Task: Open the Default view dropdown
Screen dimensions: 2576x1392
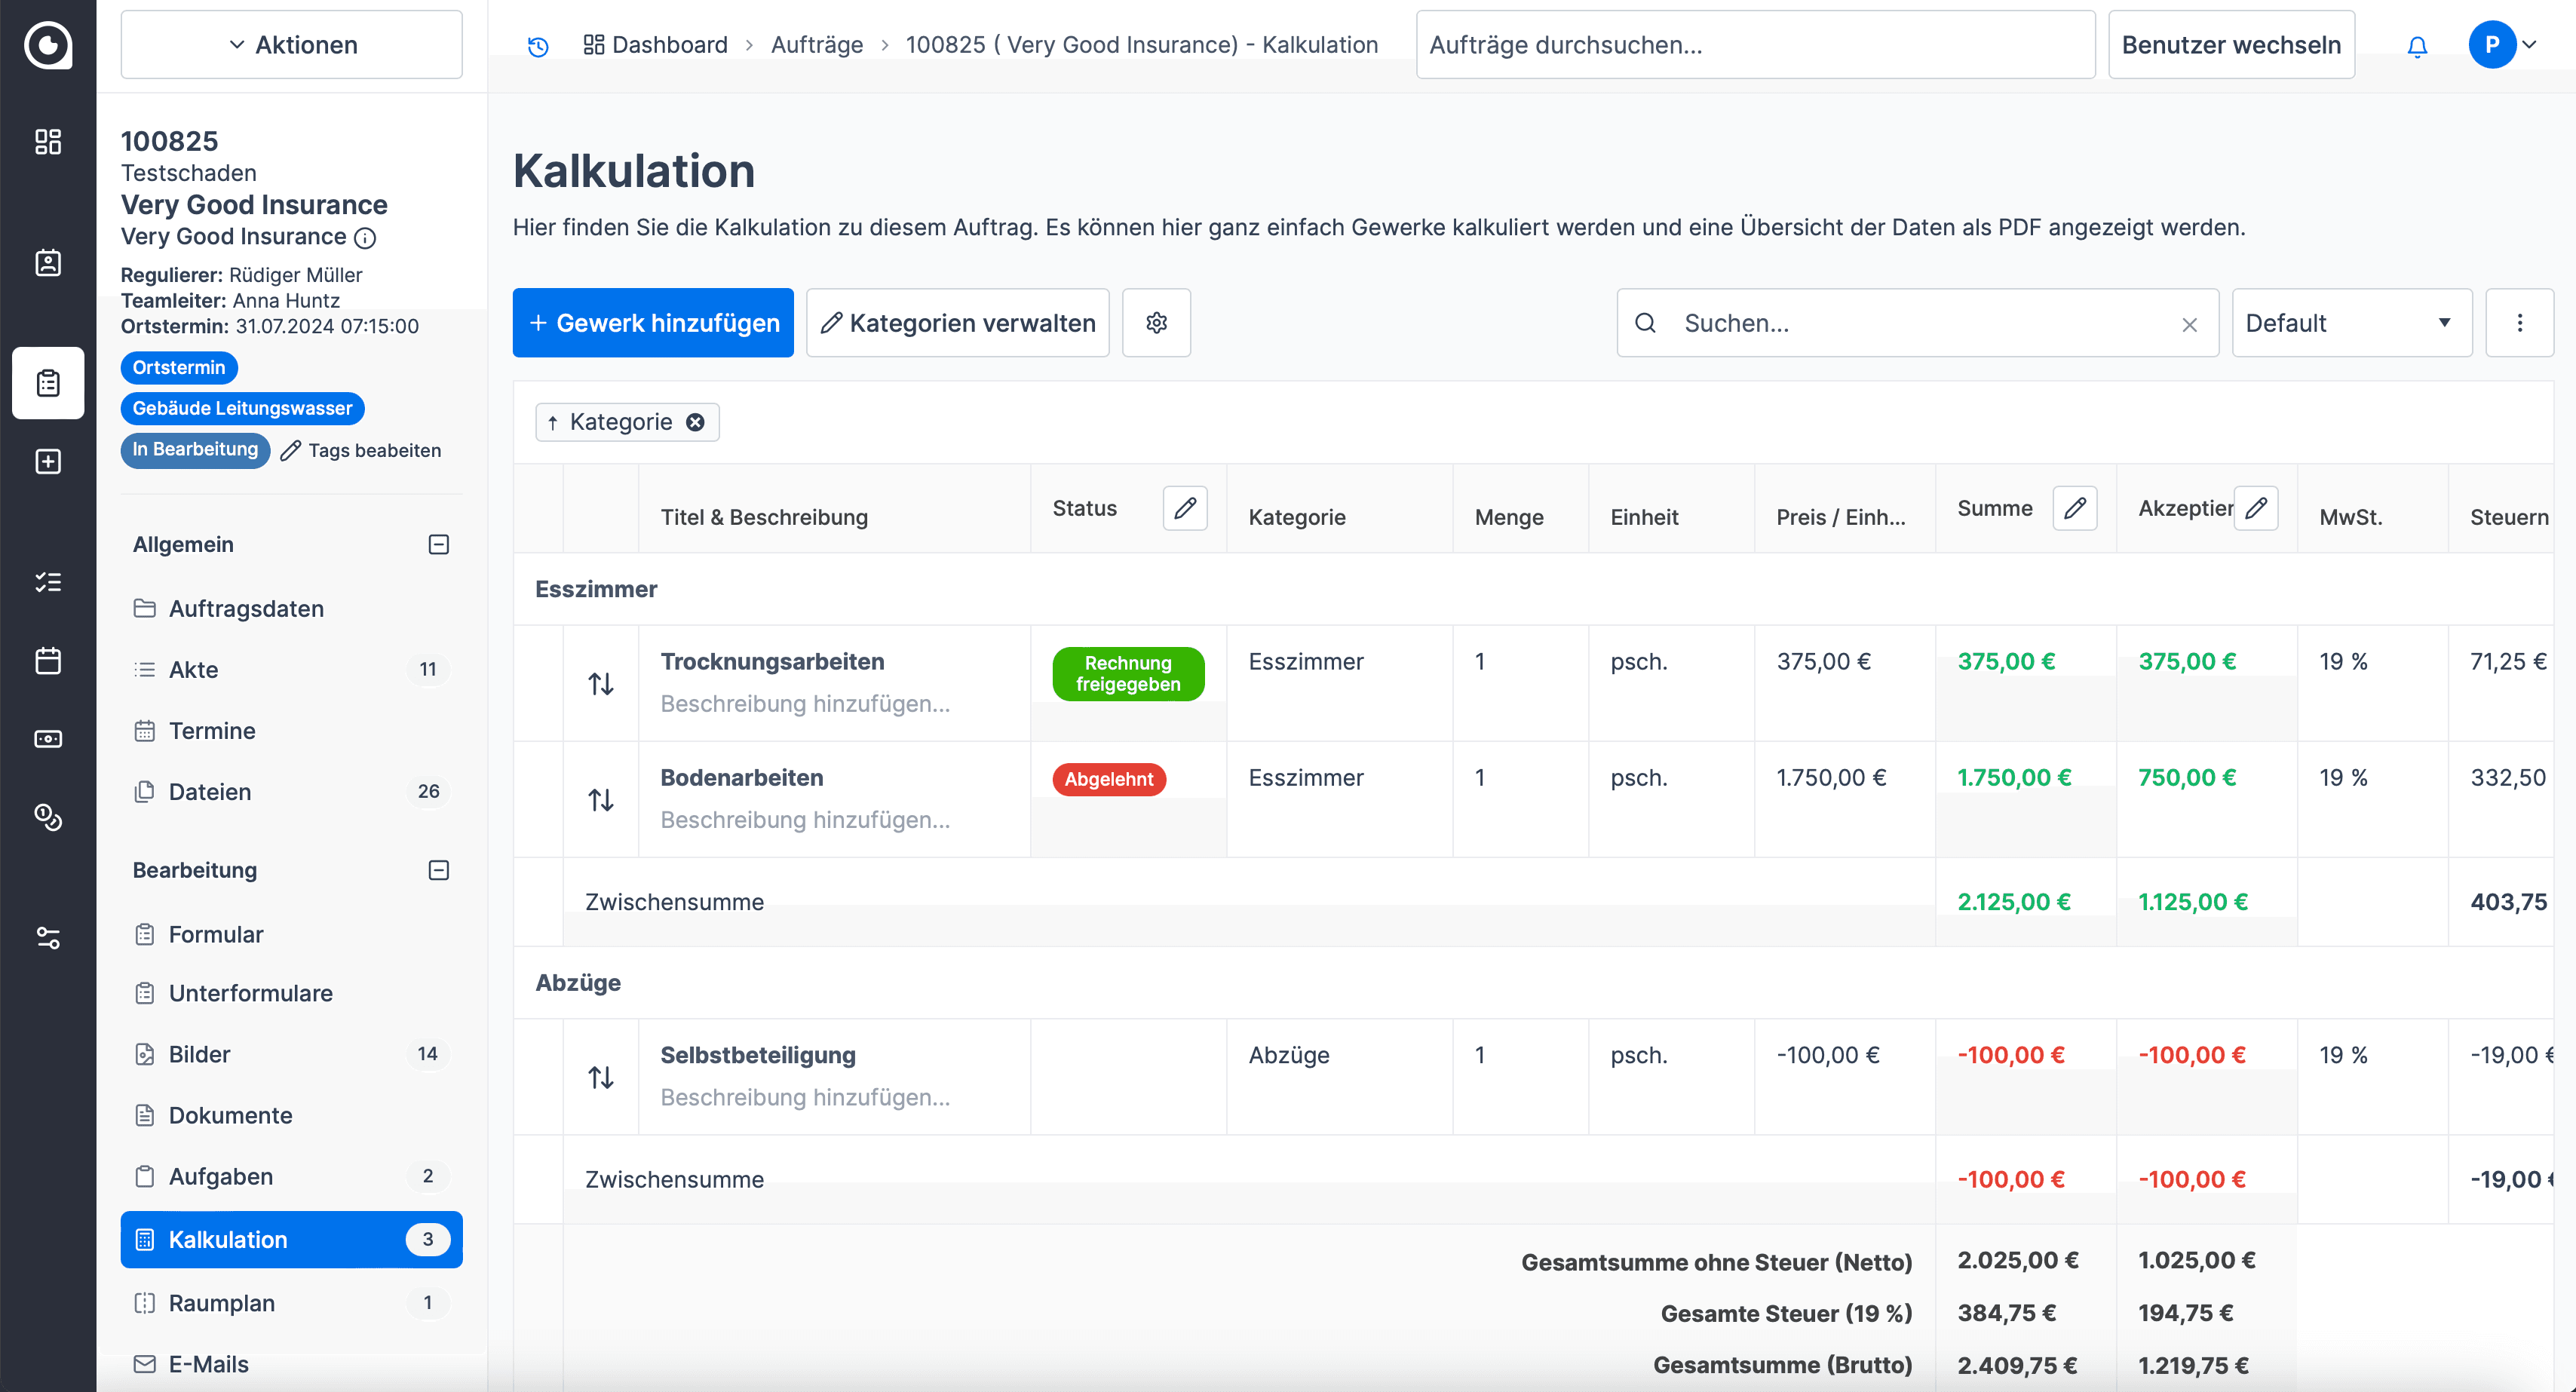Action: pyautogui.click(x=2351, y=323)
